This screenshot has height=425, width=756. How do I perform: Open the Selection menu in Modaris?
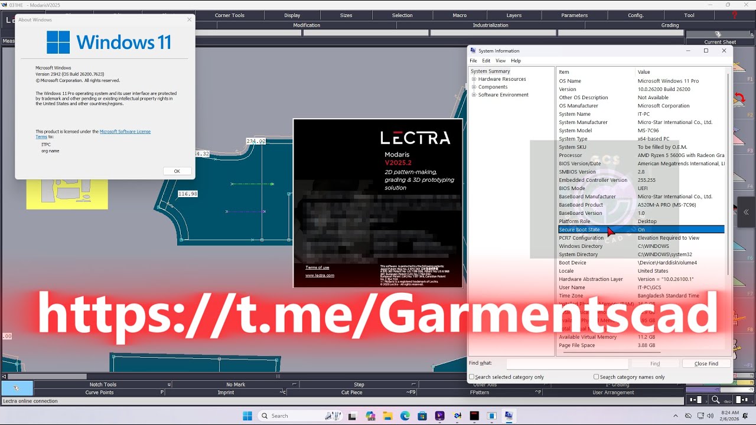[402, 15]
